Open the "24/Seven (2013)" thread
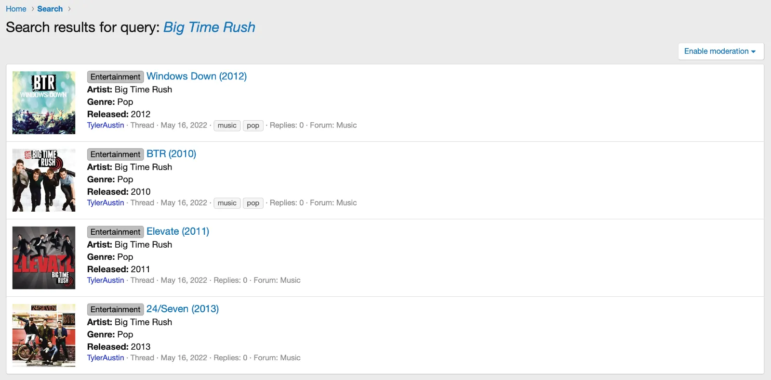 coord(183,309)
